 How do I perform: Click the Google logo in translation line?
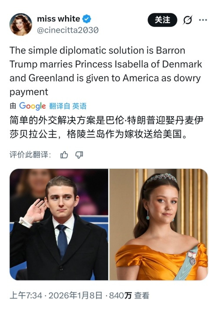pyautogui.click(x=33, y=106)
